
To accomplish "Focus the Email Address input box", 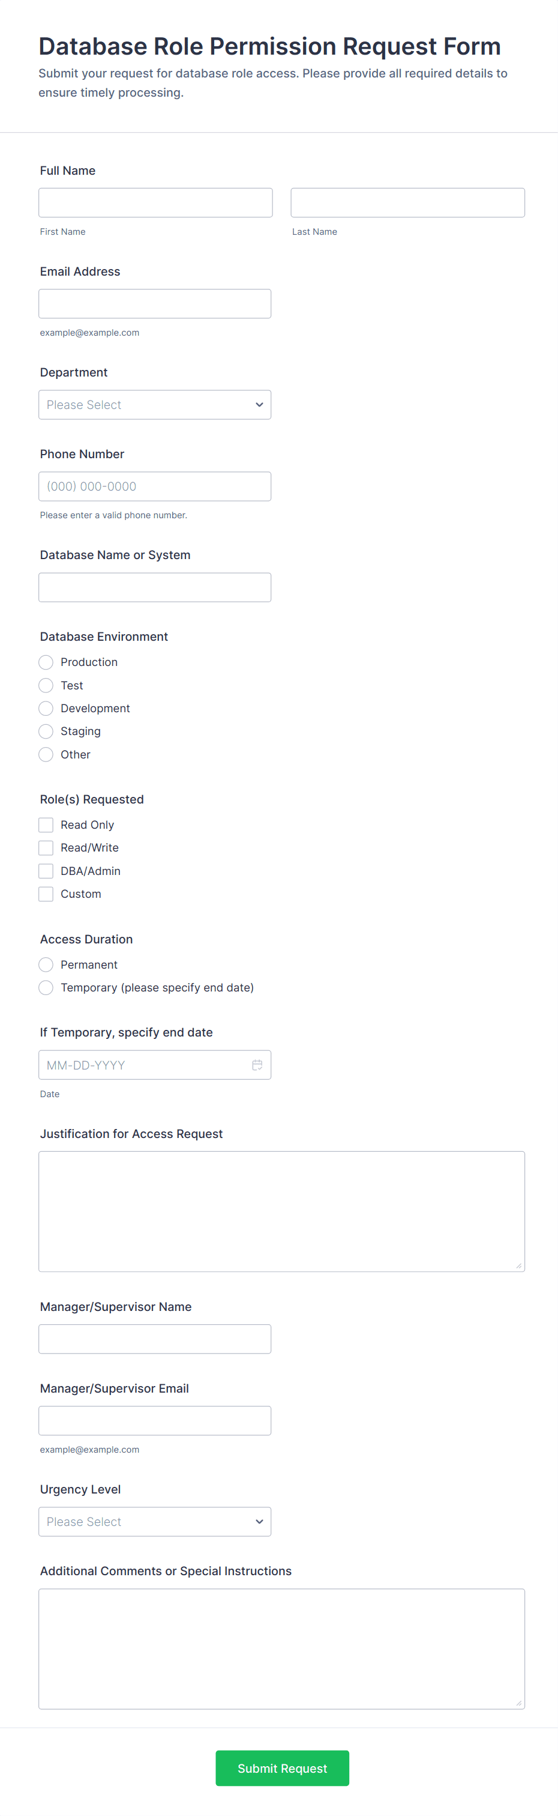I will point(155,304).
